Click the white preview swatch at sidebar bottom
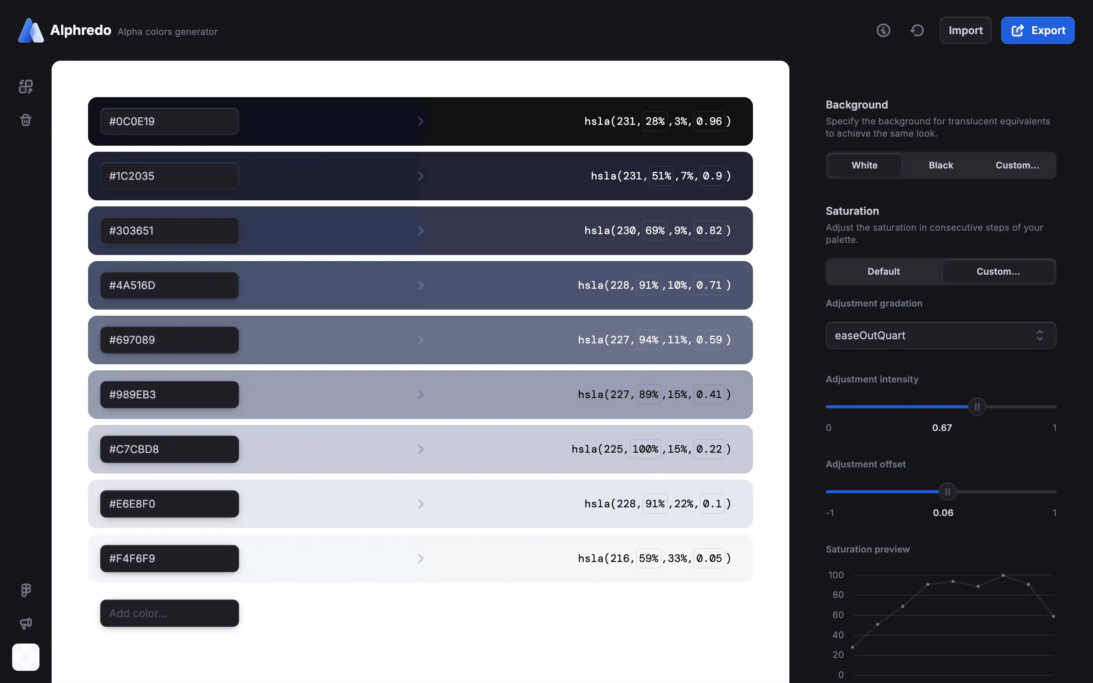 [x=26, y=657]
